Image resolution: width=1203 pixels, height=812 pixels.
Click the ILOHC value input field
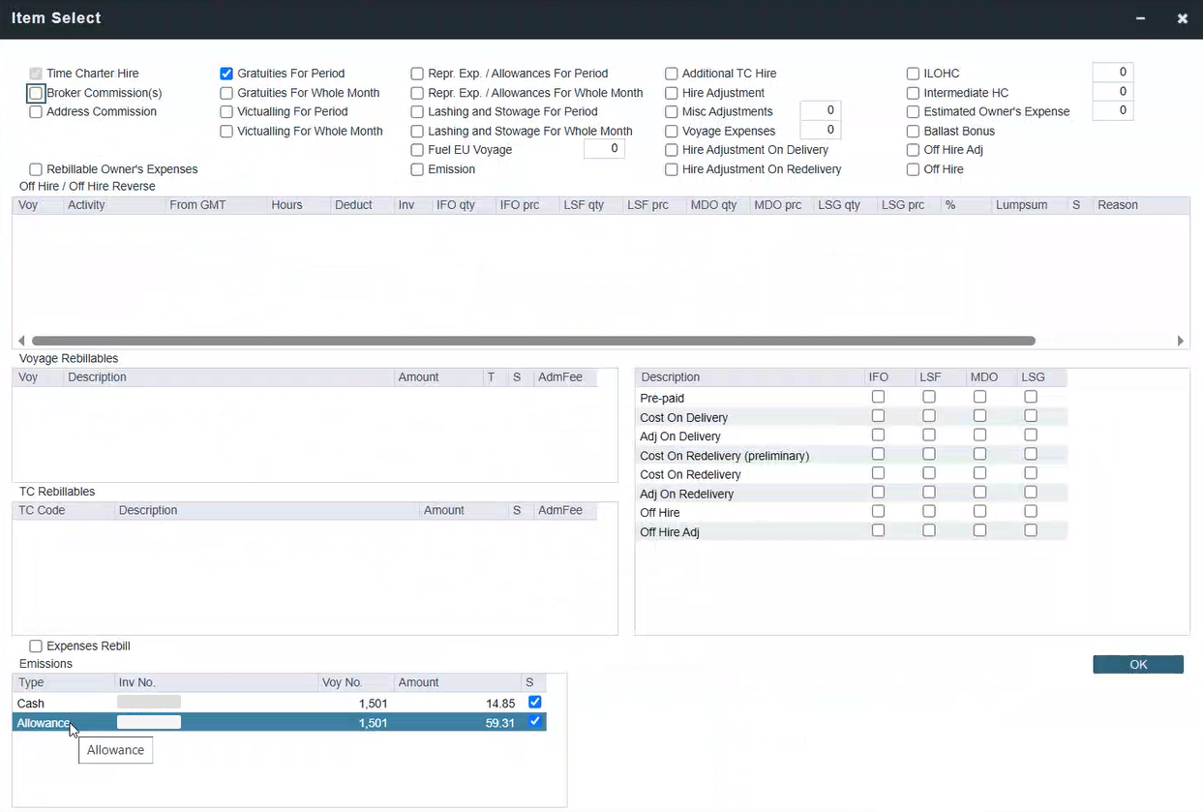tap(1112, 73)
